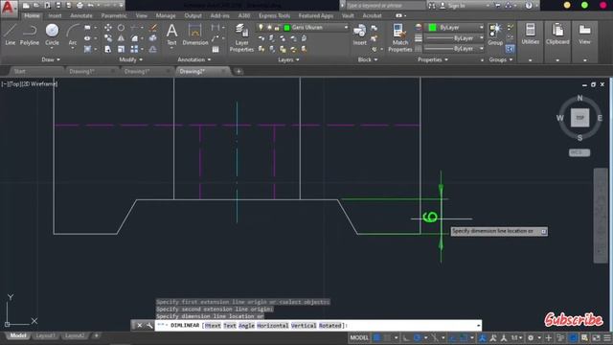
Task: Open the Utilities panel
Action: click(x=530, y=34)
